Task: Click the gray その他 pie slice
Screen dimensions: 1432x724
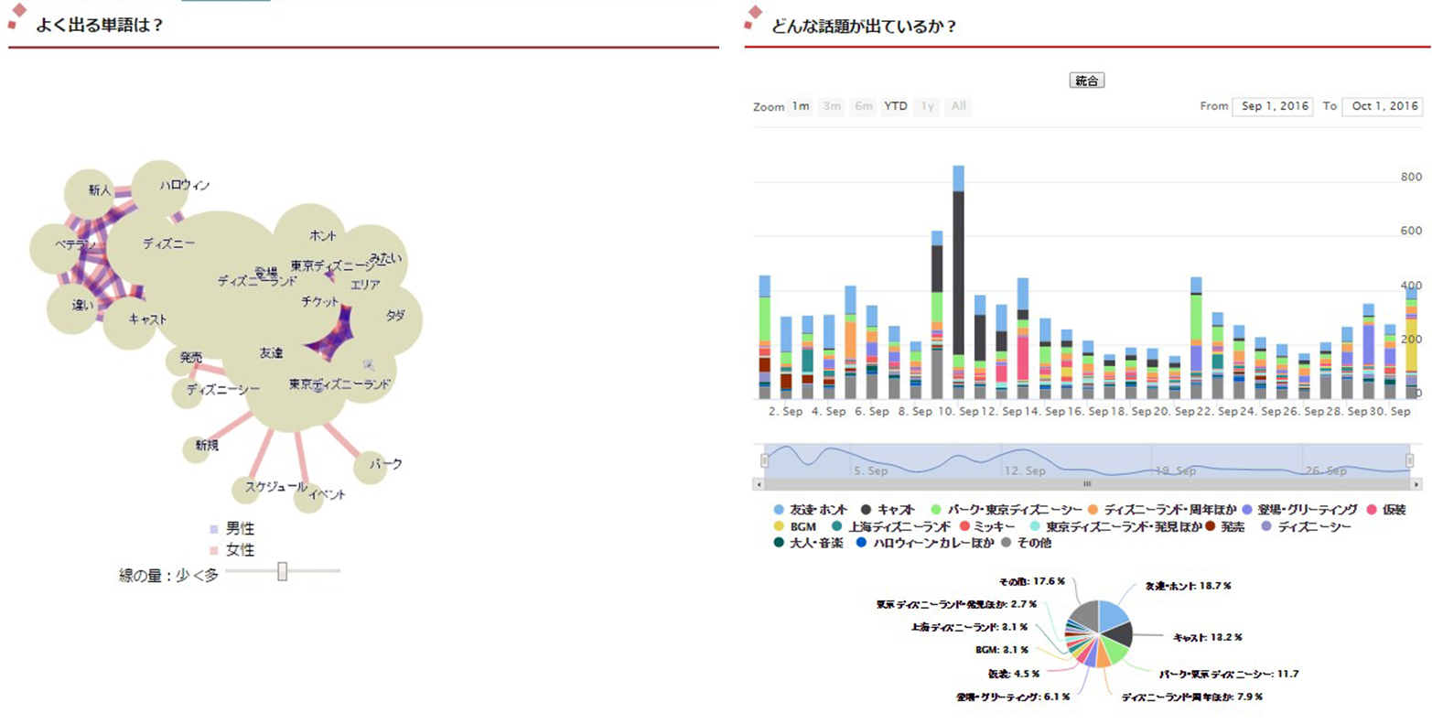Action: (1086, 616)
